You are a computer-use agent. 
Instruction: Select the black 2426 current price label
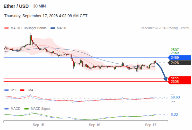coord(179,63)
